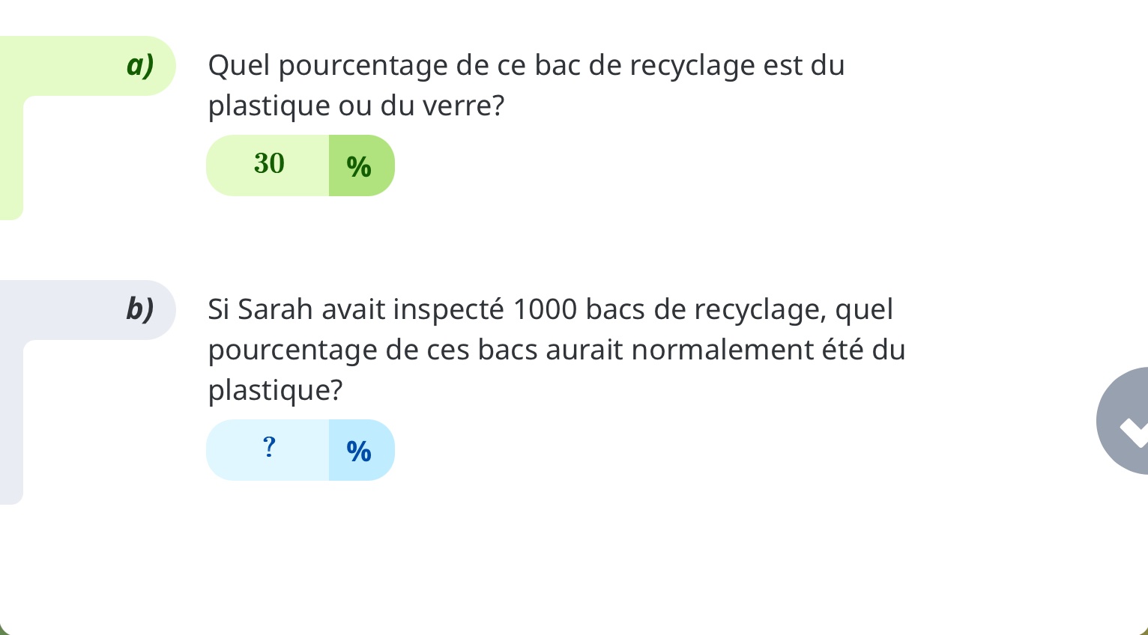Click the word "plastique?" ending question b
This screenshot has width=1148, height=635.
275,390
